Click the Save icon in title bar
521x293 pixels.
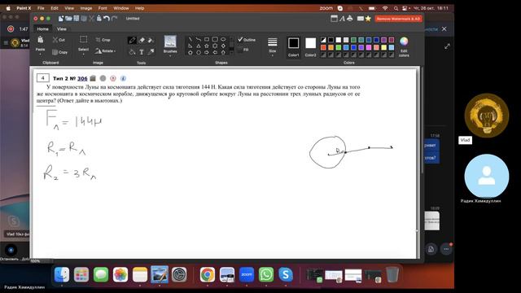click(x=76, y=18)
